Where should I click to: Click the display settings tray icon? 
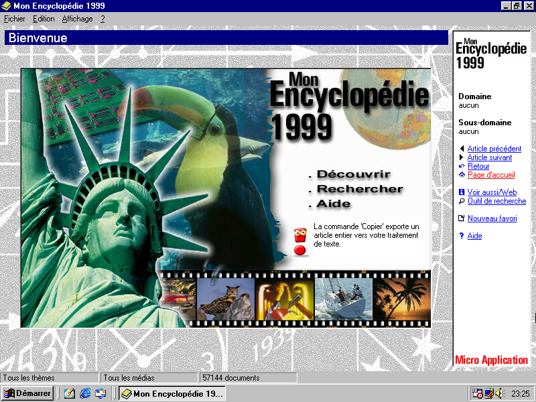coord(489,393)
